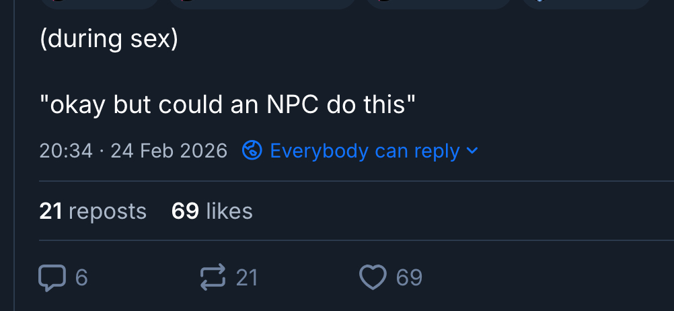Viewport: 674px width, 311px height.
Task: Click the reply speech bubble icon
Action: click(52, 277)
